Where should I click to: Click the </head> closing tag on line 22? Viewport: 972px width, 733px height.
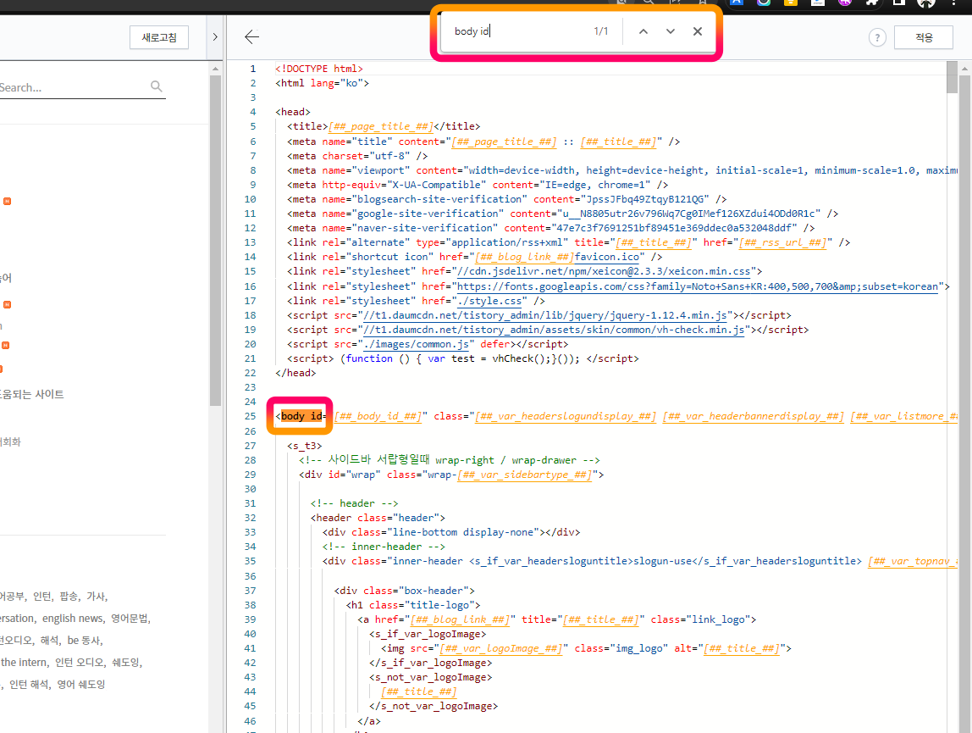coord(295,373)
